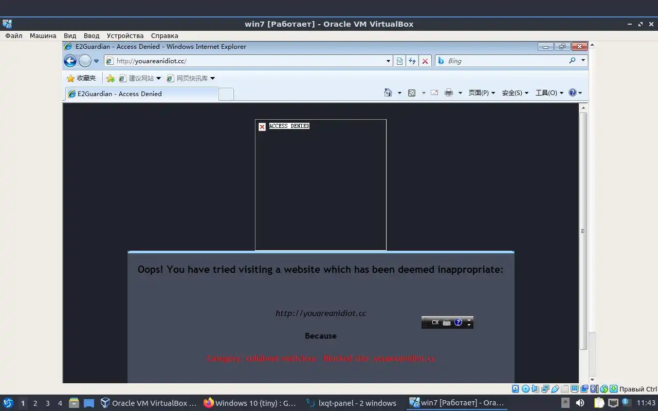Screen dimensions: 658x411
Task: Expand the print options dropdown arrow
Action: click(460, 93)
